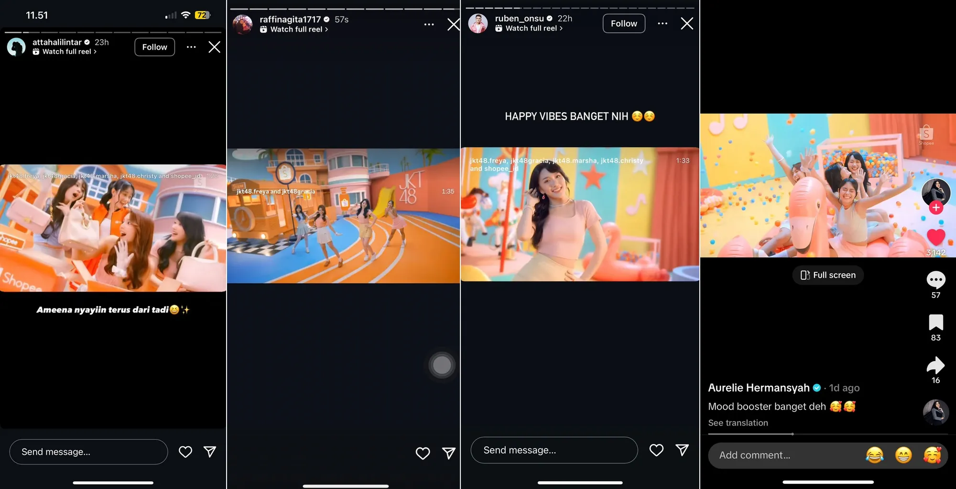Tap See translation under the caption
The image size is (956, 489).
738,423
